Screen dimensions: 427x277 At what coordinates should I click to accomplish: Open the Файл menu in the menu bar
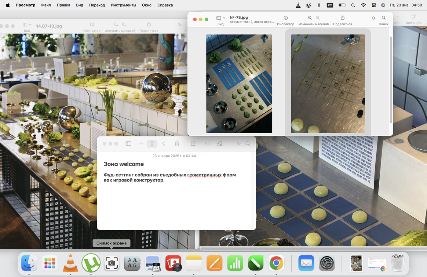pyautogui.click(x=46, y=5)
